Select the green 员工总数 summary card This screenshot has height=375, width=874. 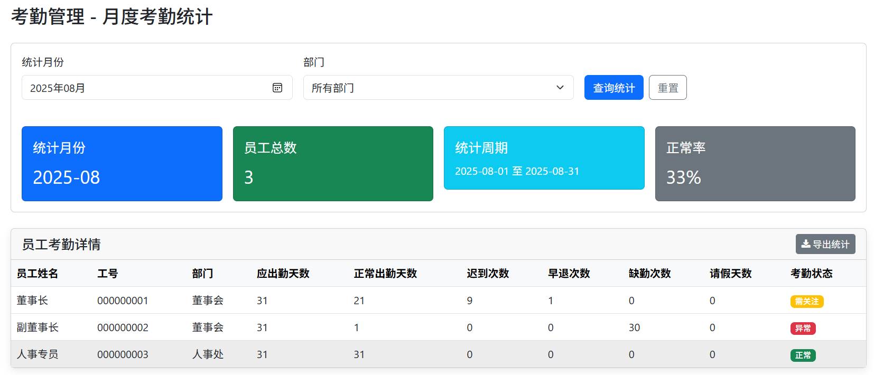333,164
